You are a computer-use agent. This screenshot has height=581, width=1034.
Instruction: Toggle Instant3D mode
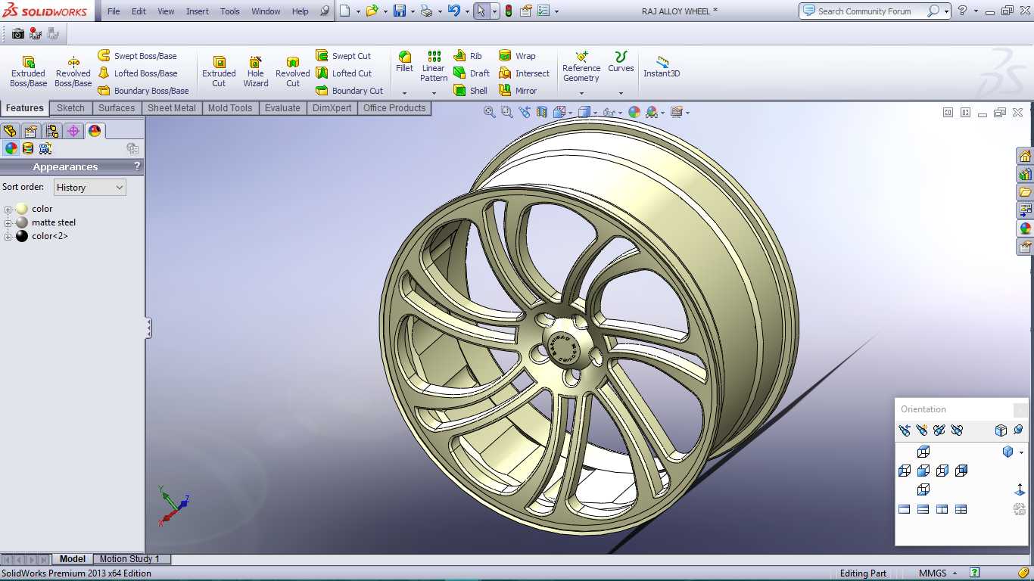coord(662,67)
